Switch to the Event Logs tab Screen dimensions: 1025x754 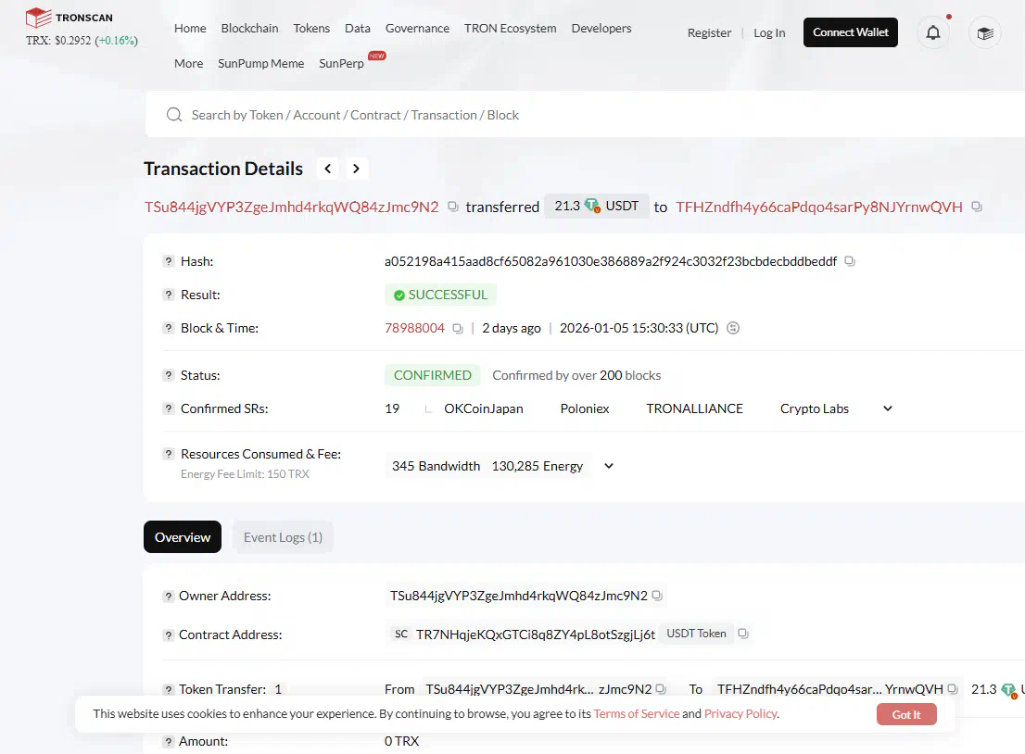[x=283, y=537]
